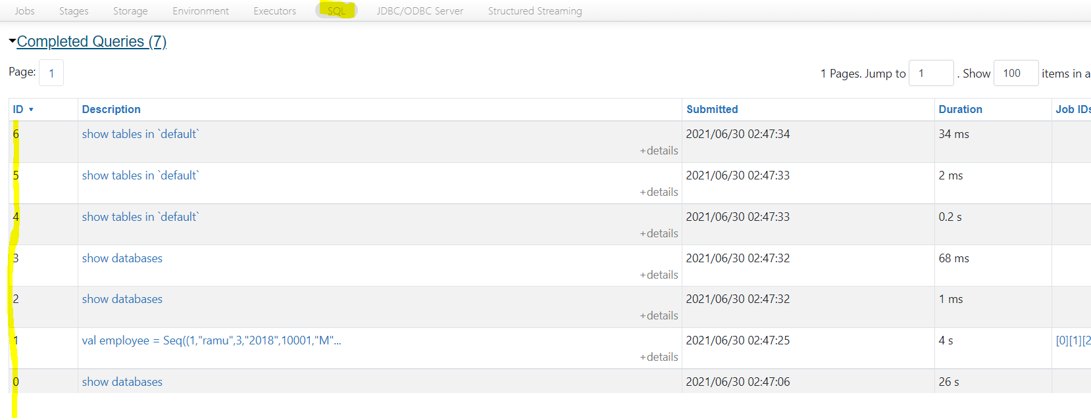This screenshot has height=420, width=1091.
Task: Open the Storage tab
Action: point(130,11)
